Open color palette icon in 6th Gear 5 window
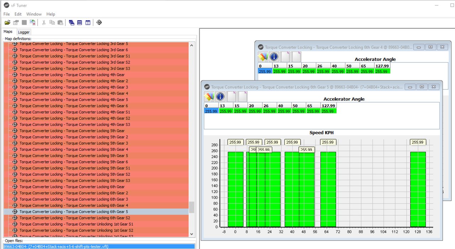The width and height of the screenshot is (455, 249). tap(209, 96)
